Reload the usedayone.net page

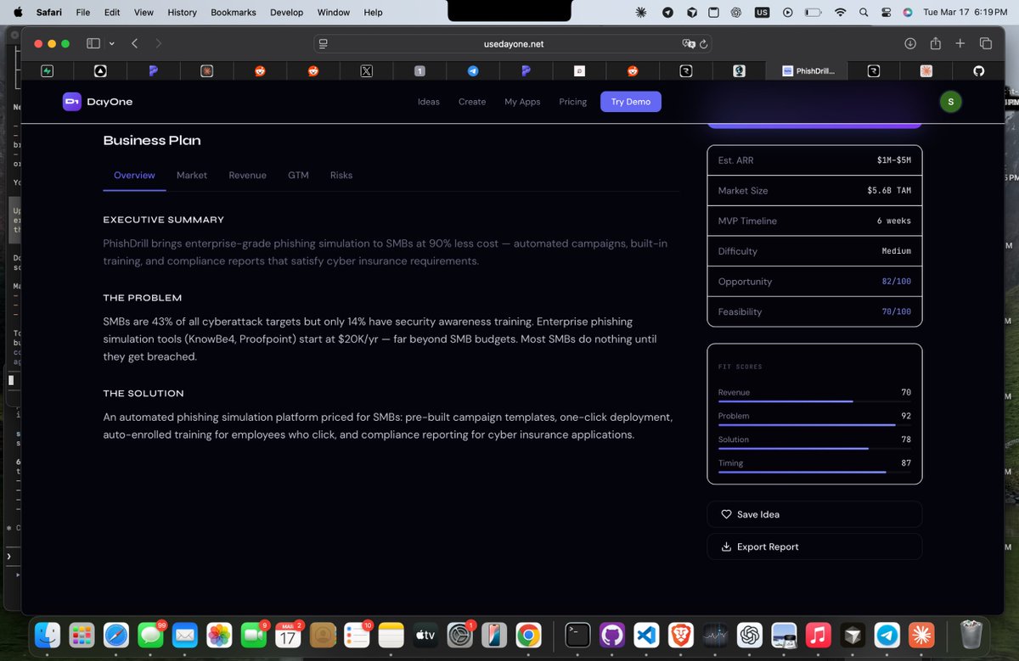705,43
